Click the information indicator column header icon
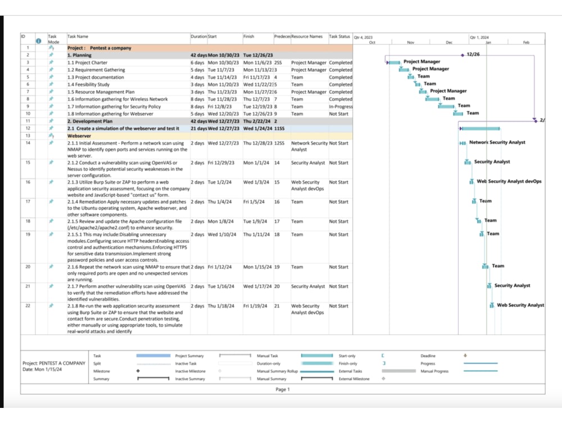The height and width of the screenshot is (422, 562). (37, 41)
